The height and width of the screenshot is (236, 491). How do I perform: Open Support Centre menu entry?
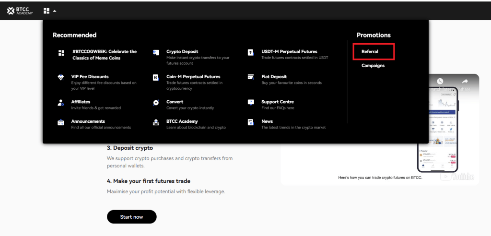click(277, 102)
